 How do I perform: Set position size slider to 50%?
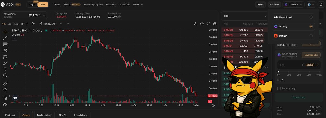299,72
